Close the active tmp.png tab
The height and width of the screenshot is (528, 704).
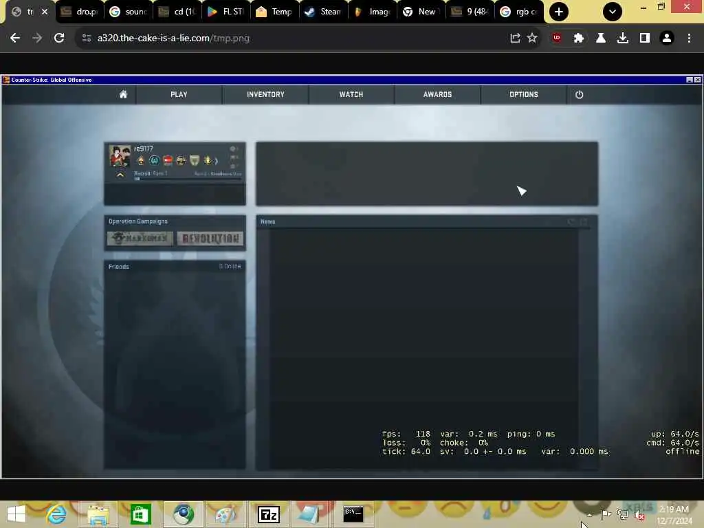click(45, 12)
